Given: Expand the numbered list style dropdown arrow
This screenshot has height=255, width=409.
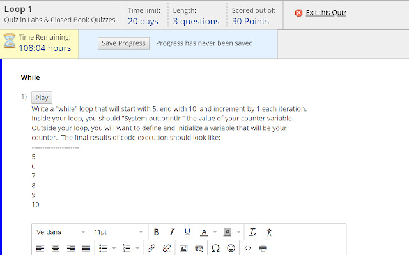Looking at the screenshot, I should (x=137, y=248).
